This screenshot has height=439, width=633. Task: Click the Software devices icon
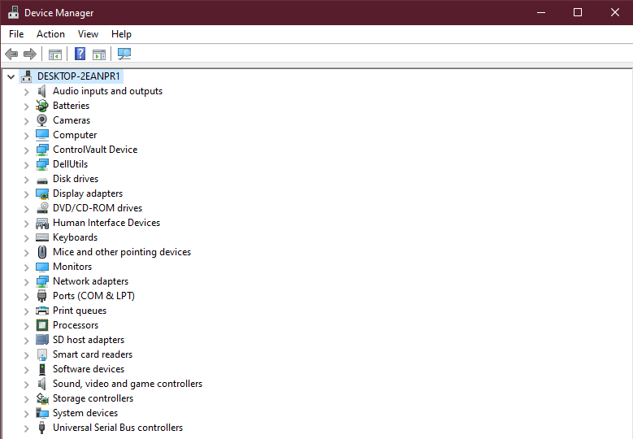point(42,369)
